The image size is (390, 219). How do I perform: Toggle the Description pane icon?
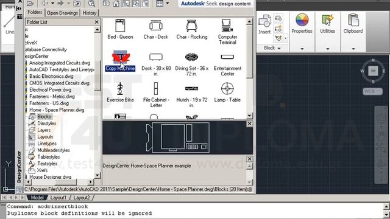pos(146,4)
